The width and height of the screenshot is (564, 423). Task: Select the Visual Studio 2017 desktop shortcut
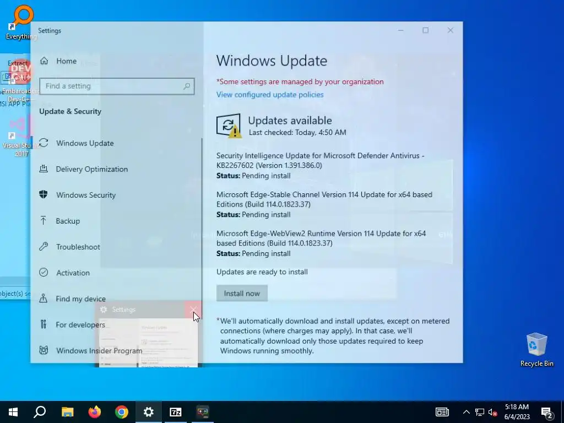tap(21, 137)
